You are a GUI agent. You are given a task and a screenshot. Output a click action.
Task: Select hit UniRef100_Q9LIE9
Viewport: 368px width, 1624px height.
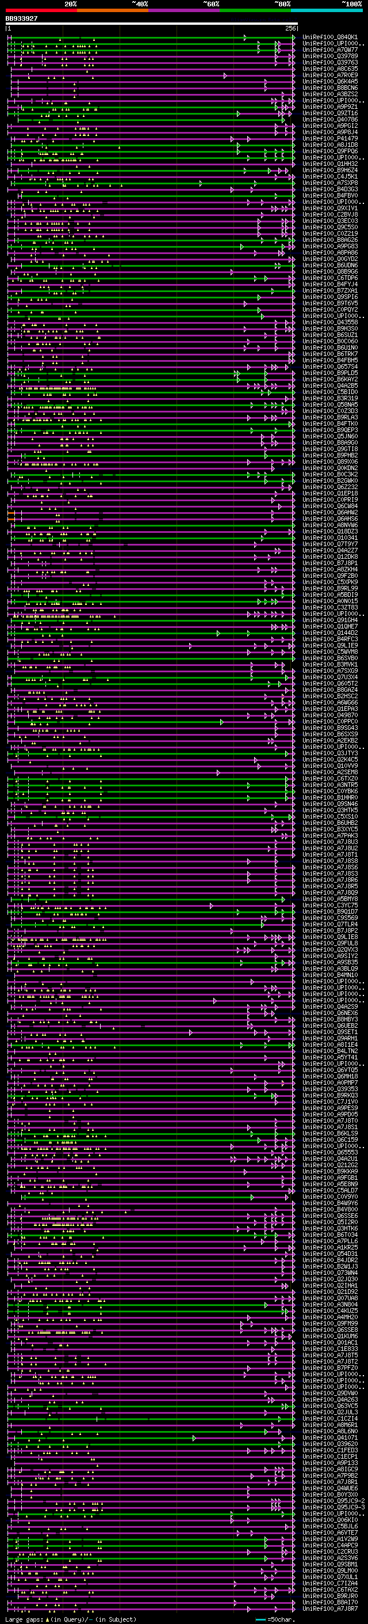click(x=330, y=646)
